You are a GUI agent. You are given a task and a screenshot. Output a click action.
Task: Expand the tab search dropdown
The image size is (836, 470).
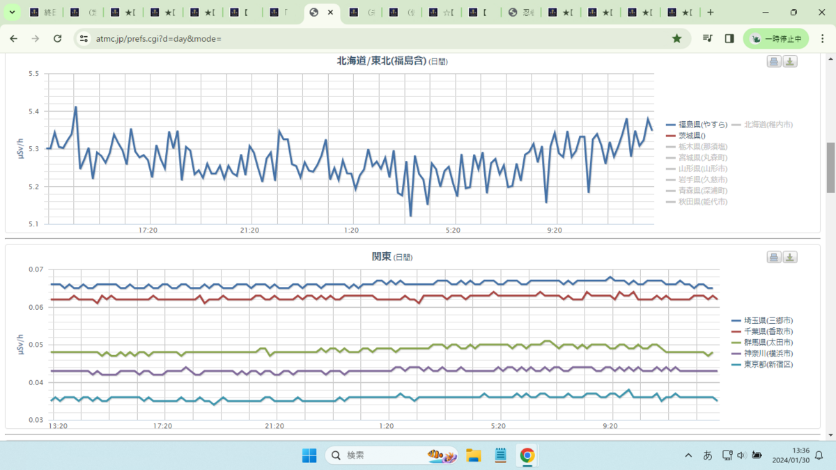tap(12, 13)
